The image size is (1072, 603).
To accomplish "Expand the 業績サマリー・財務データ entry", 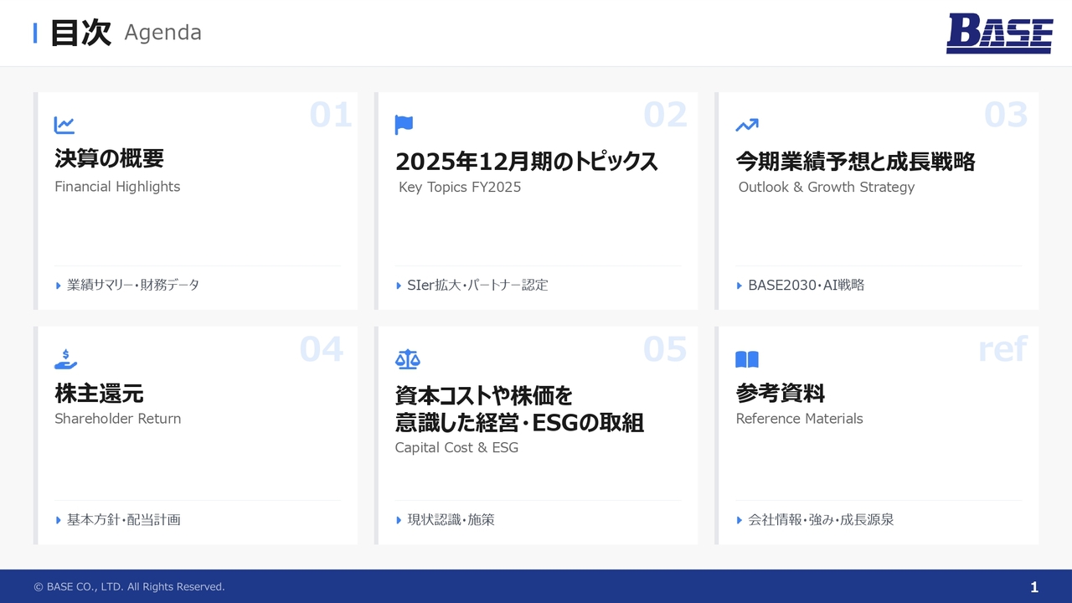I will click(x=132, y=285).
